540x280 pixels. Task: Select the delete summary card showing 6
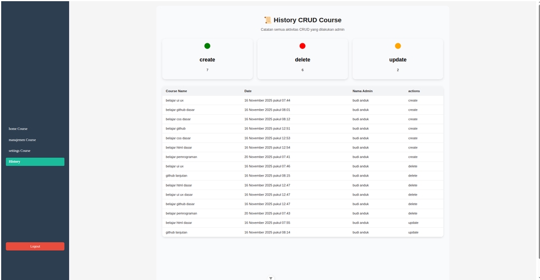pyautogui.click(x=303, y=60)
